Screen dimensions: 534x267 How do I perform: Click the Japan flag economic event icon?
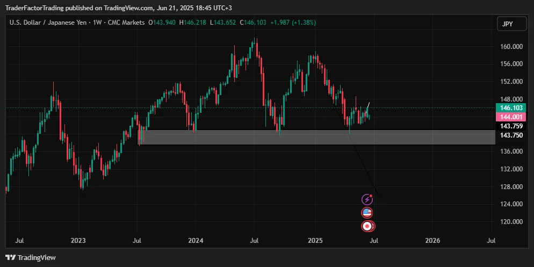(x=367, y=226)
